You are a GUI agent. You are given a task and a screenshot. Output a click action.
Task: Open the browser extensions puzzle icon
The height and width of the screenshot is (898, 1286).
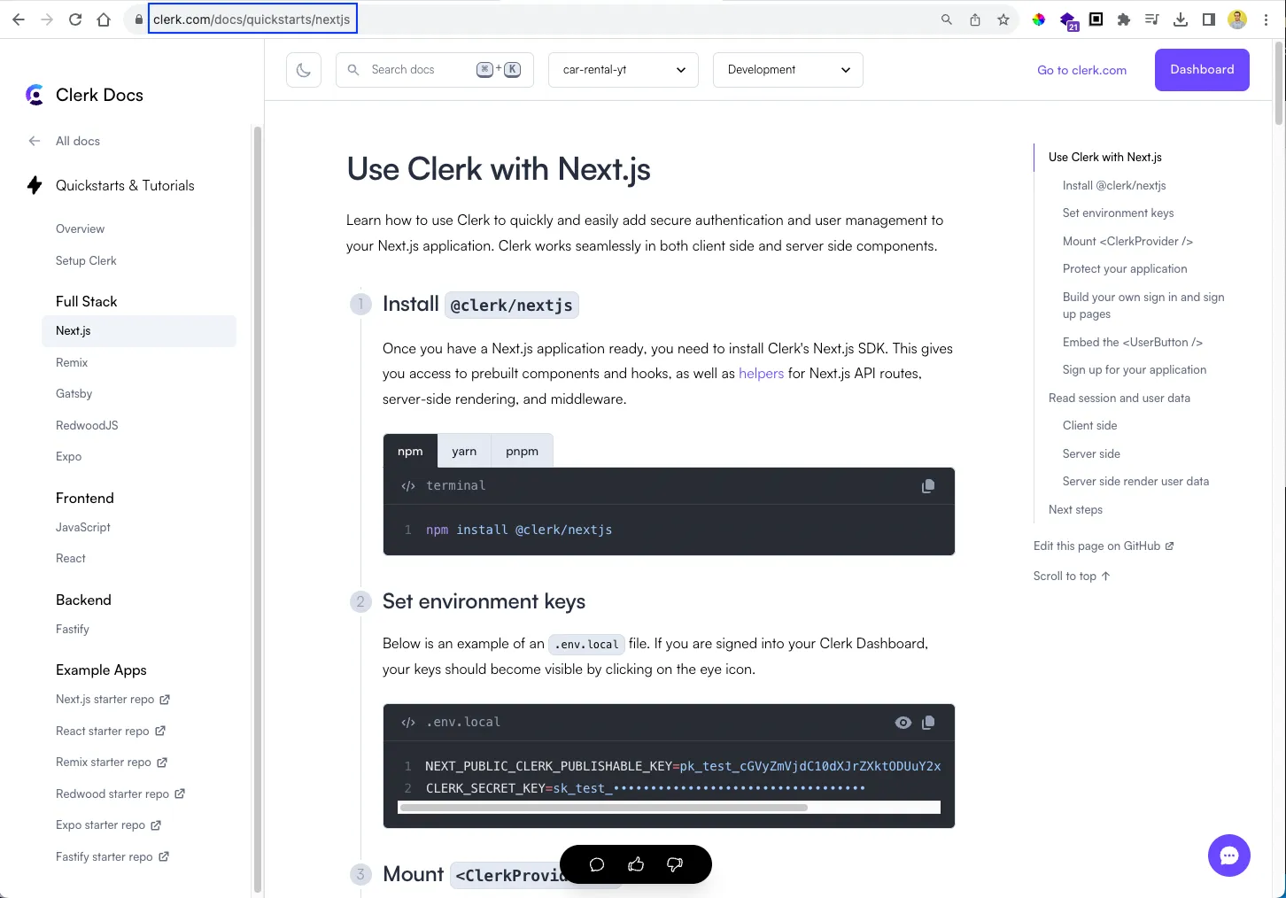[1124, 19]
